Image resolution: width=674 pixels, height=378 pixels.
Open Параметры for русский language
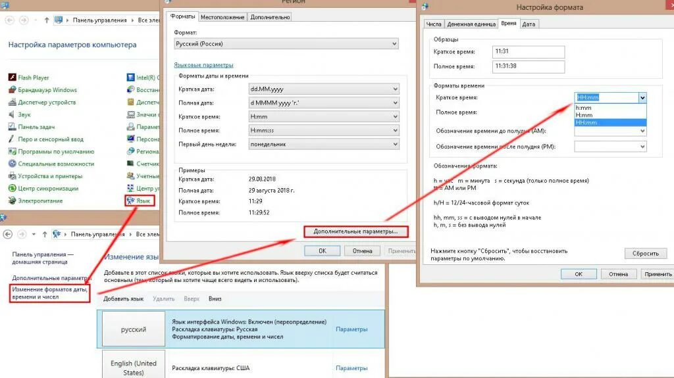click(351, 329)
